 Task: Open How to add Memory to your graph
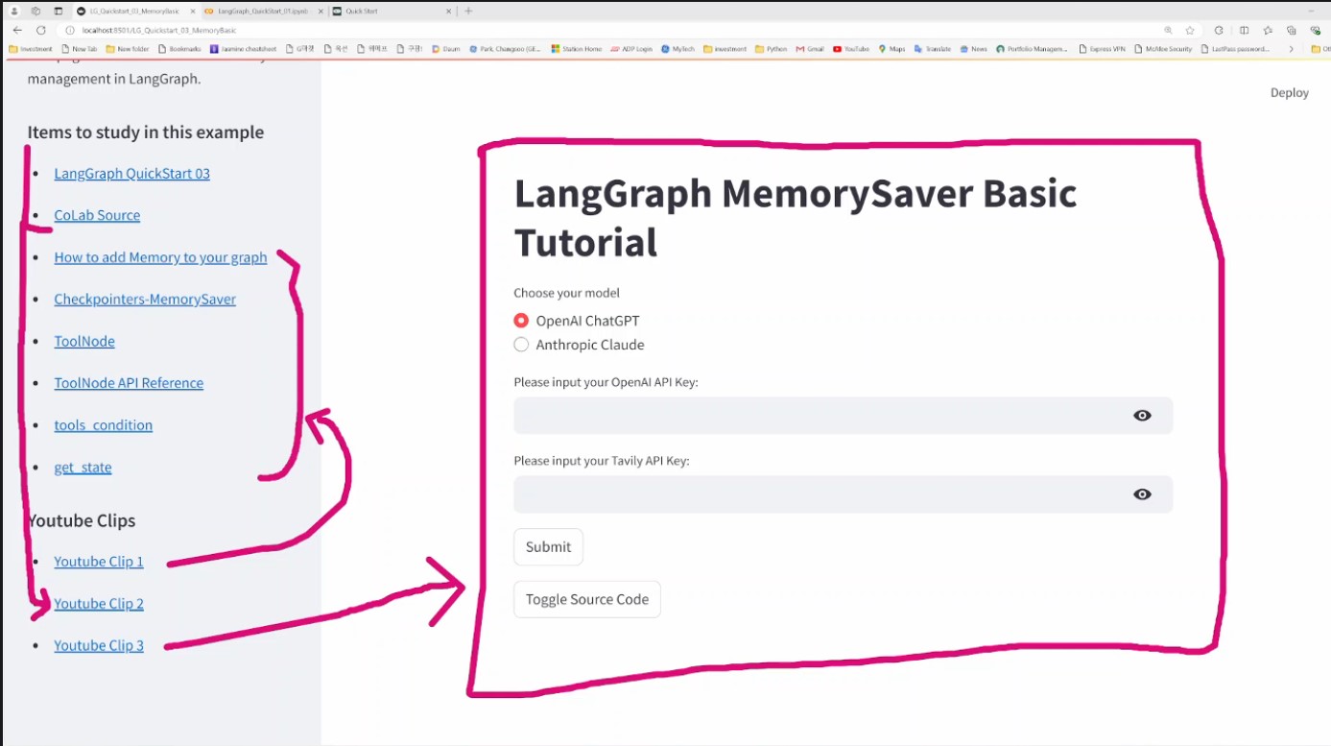click(x=160, y=257)
